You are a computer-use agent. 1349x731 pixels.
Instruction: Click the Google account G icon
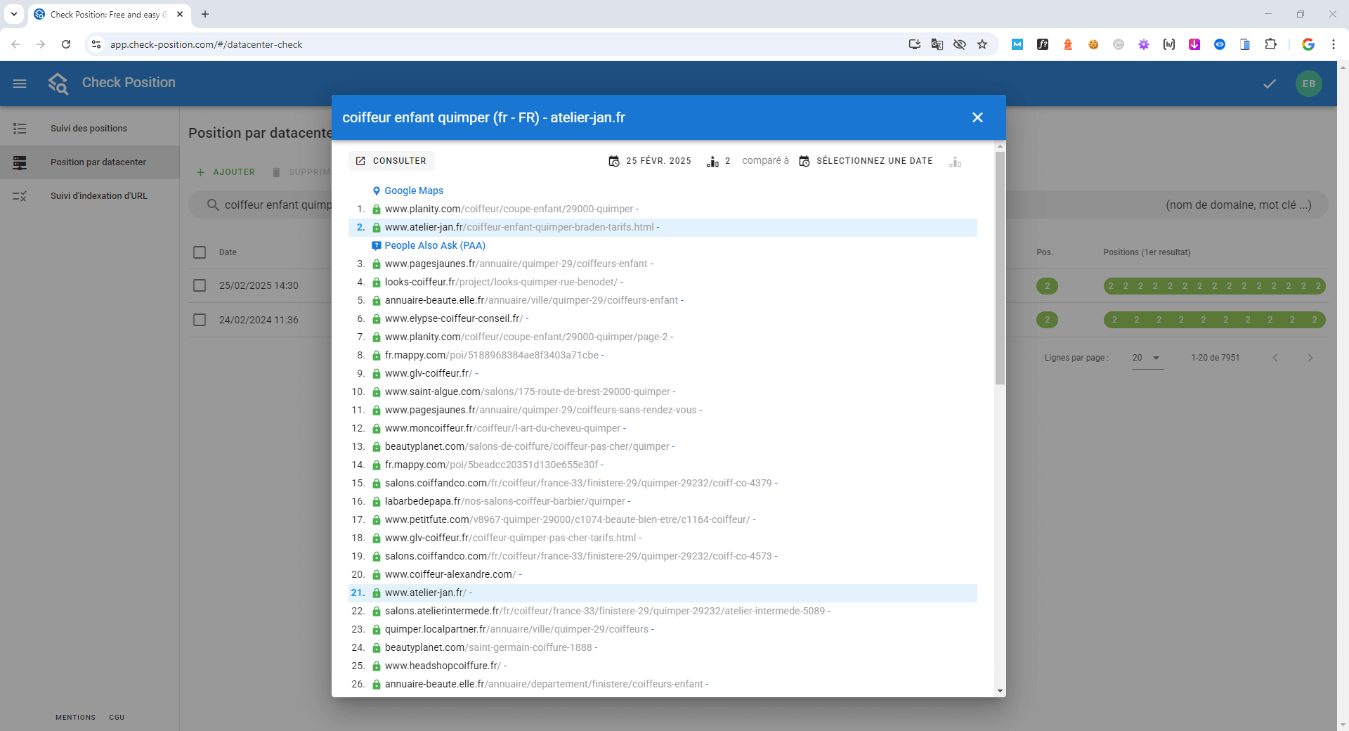(x=1308, y=44)
